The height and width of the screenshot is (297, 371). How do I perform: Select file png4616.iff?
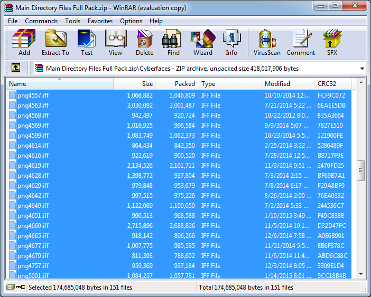pyautogui.click(x=179, y=155)
